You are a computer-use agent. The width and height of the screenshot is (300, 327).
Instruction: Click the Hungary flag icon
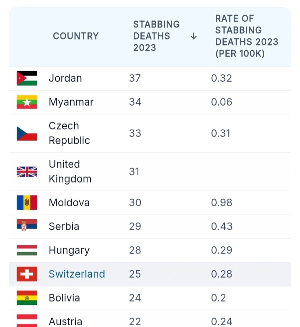tap(27, 250)
